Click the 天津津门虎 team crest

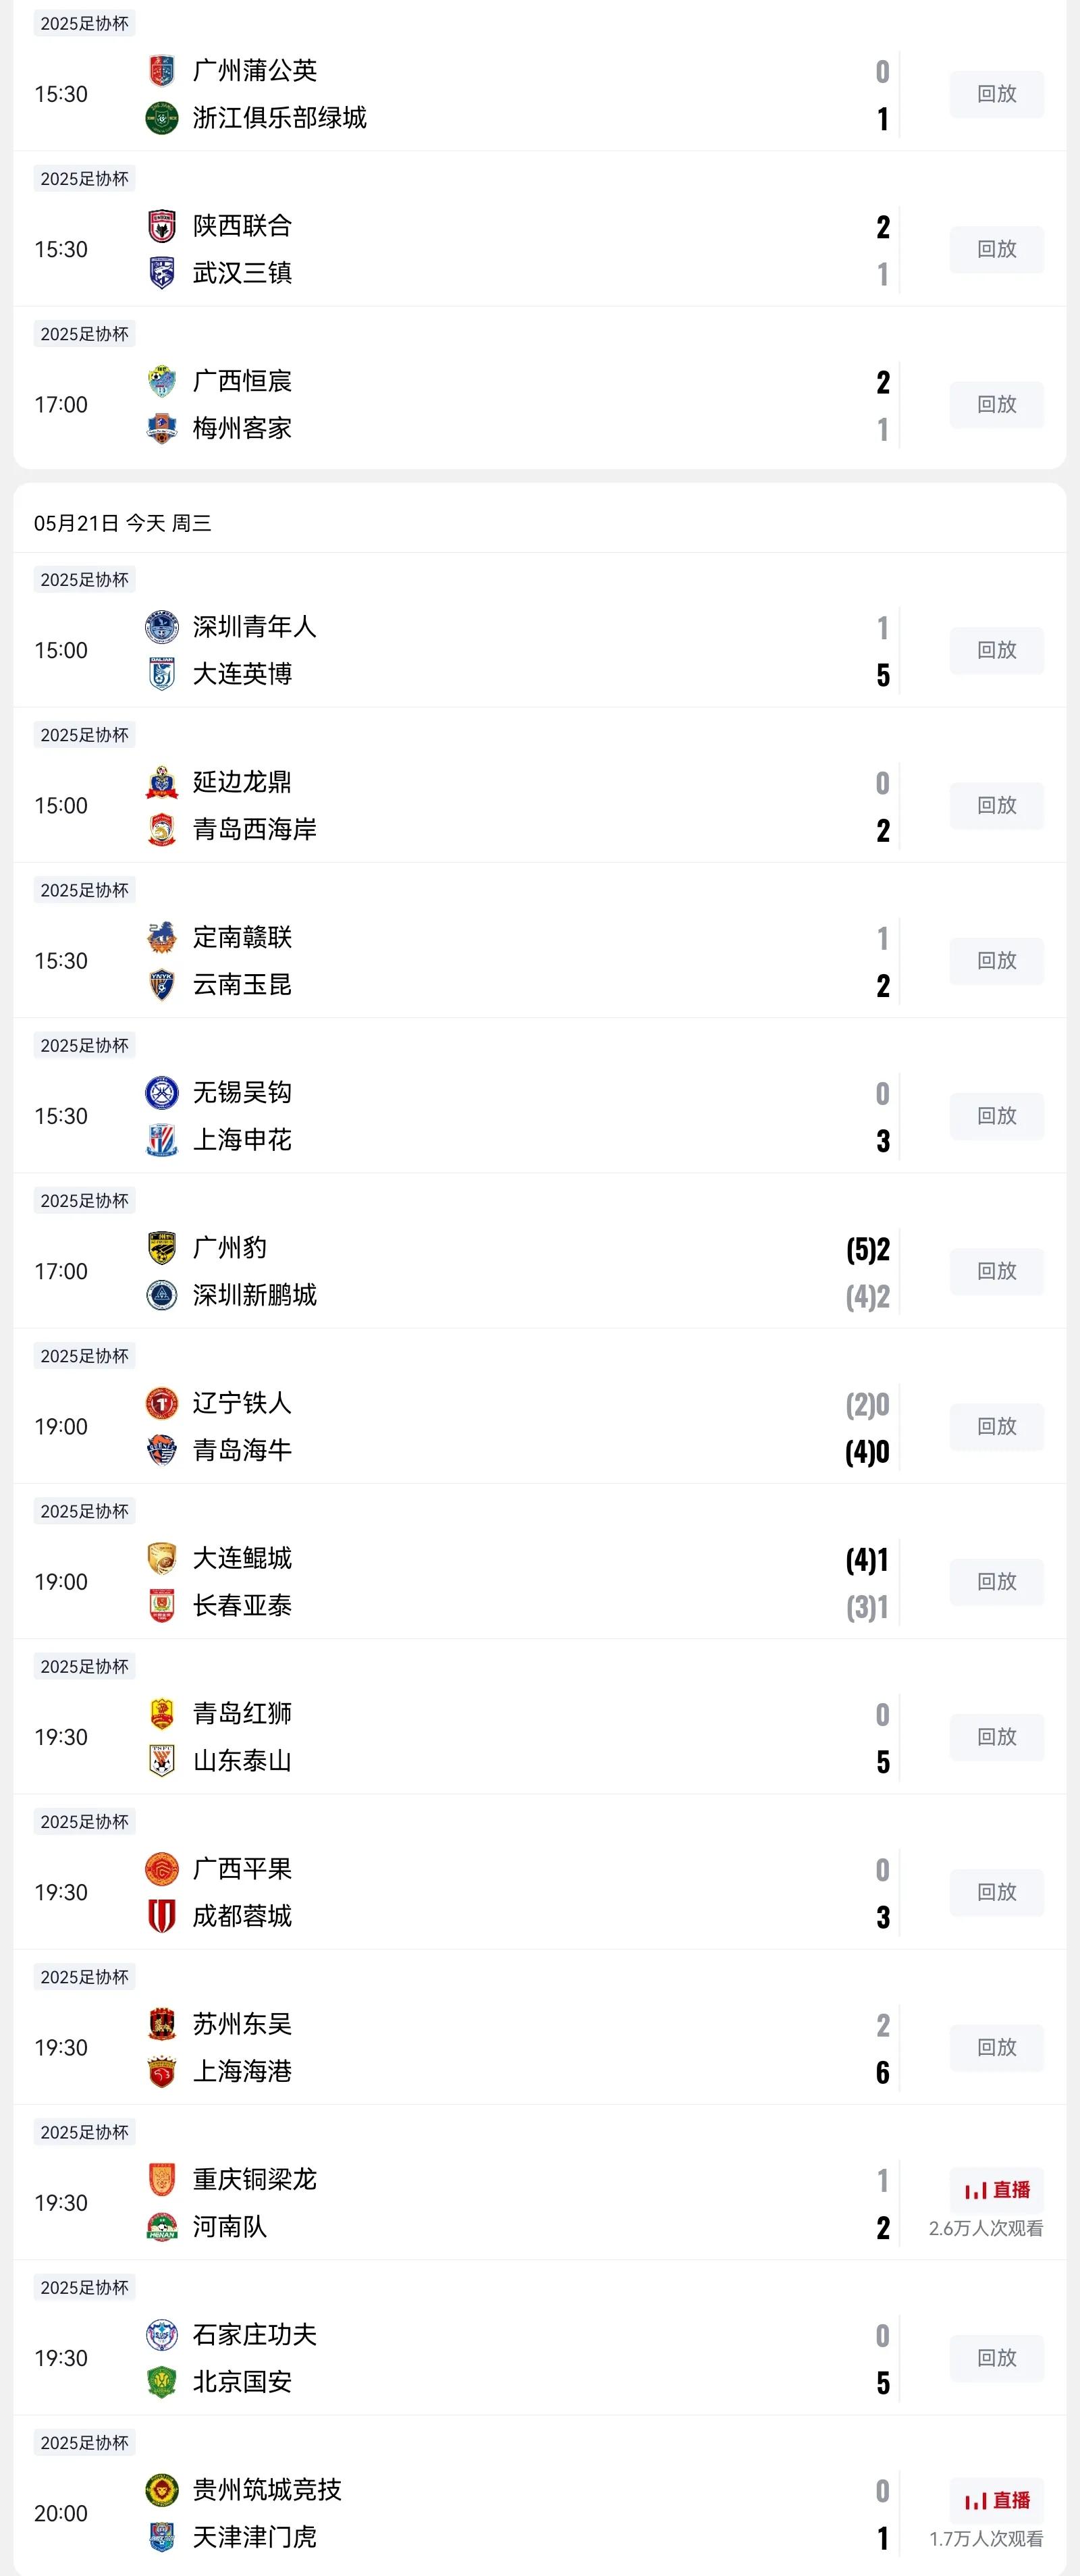(x=162, y=2537)
